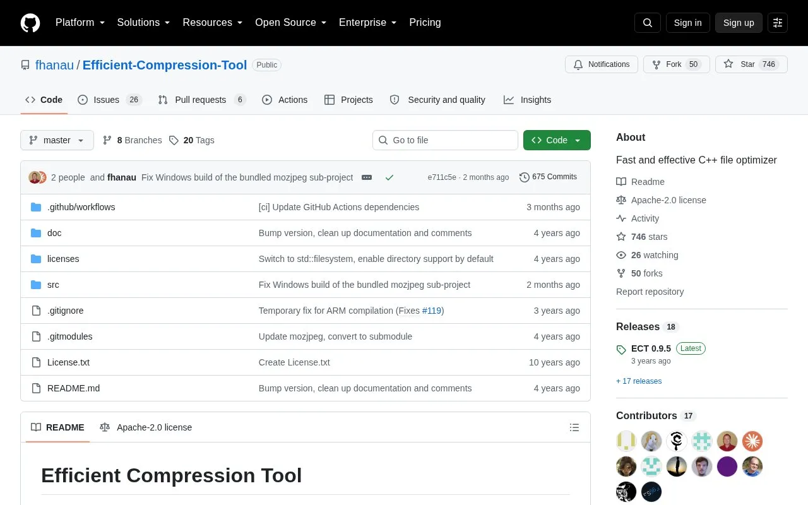Viewport: 808px width, 505px height.
Task: Fork this repository
Action: coord(677,64)
